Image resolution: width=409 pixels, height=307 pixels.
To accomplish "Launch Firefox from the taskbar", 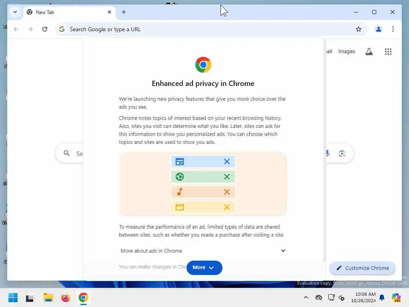I will (66, 297).
